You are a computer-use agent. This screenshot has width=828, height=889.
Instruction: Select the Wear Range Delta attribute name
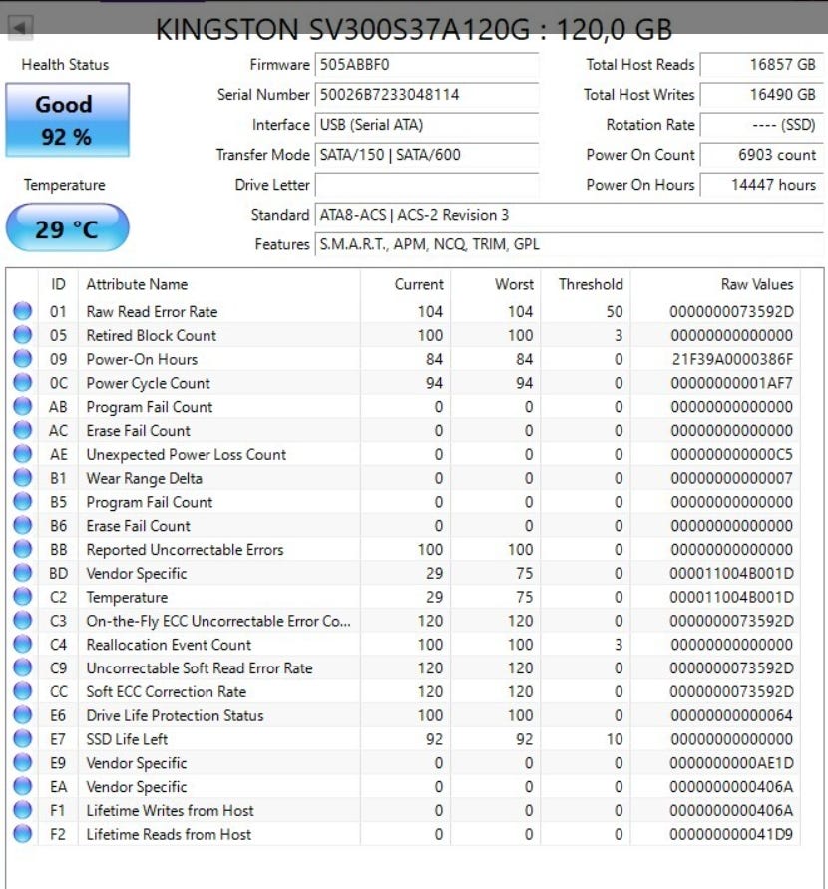(x=144, y=479)
